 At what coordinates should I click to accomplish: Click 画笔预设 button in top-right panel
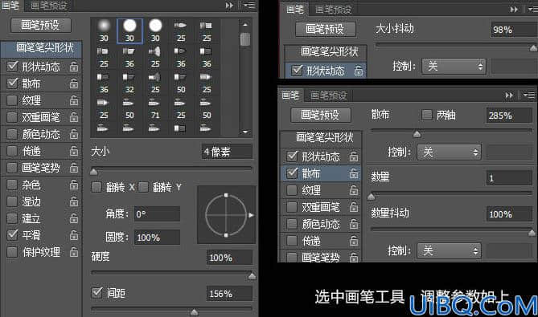tap(326, 29)
